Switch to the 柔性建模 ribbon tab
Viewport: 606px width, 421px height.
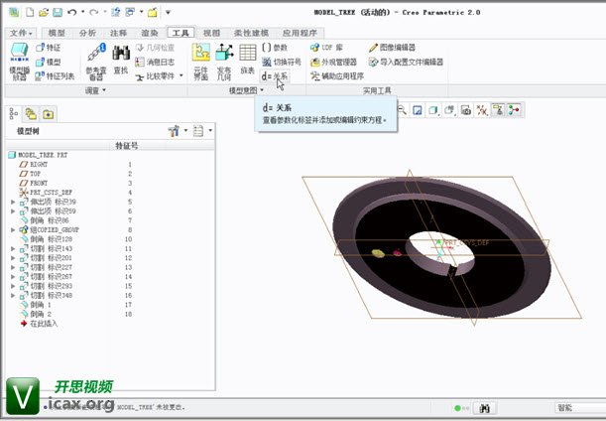pos(251,33)
